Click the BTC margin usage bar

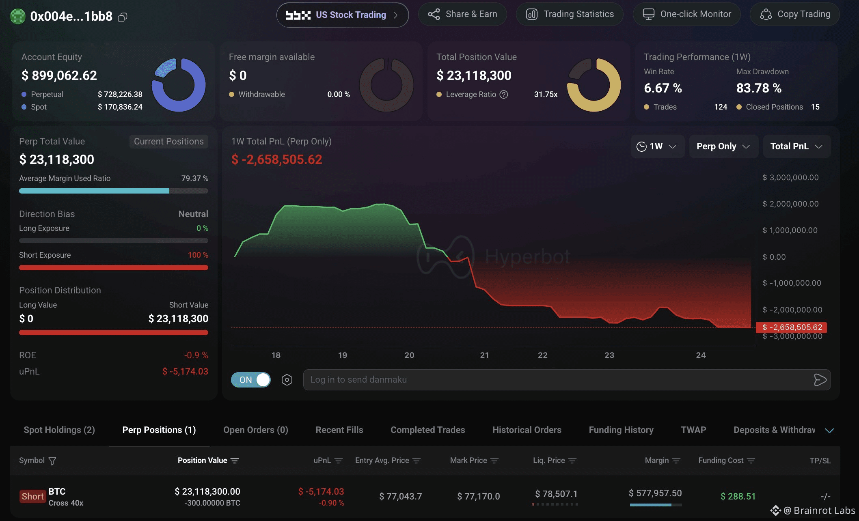656,505
